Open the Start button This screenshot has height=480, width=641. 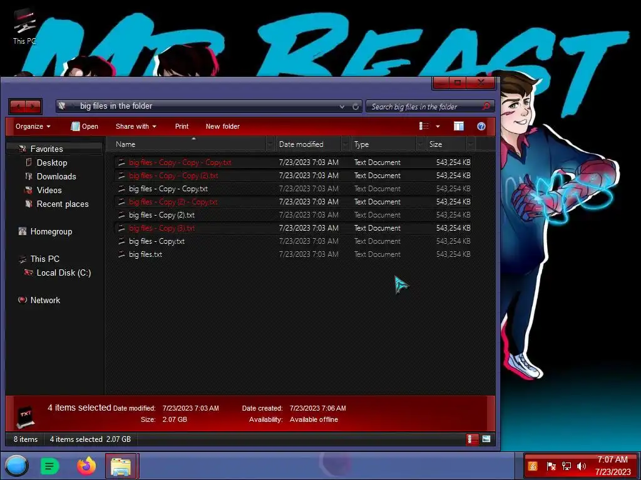click(x=17, y=466)
